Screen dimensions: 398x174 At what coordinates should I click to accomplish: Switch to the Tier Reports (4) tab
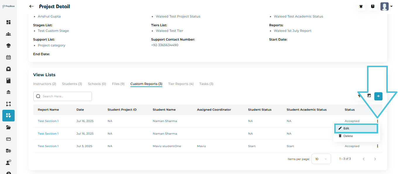coord(181,84)
